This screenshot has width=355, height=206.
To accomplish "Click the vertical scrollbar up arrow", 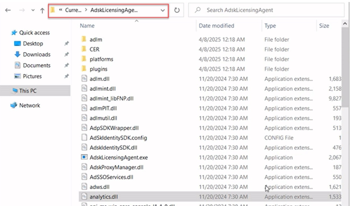I will (345, 24).
